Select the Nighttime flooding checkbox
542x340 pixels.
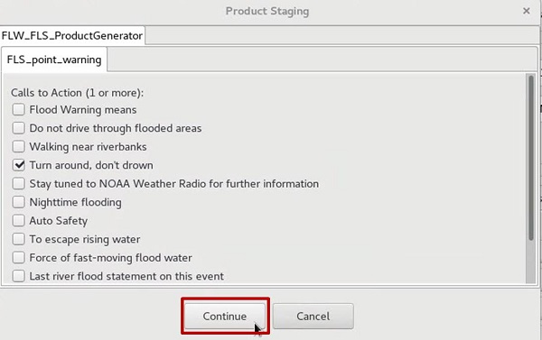[x=19, y=202]
